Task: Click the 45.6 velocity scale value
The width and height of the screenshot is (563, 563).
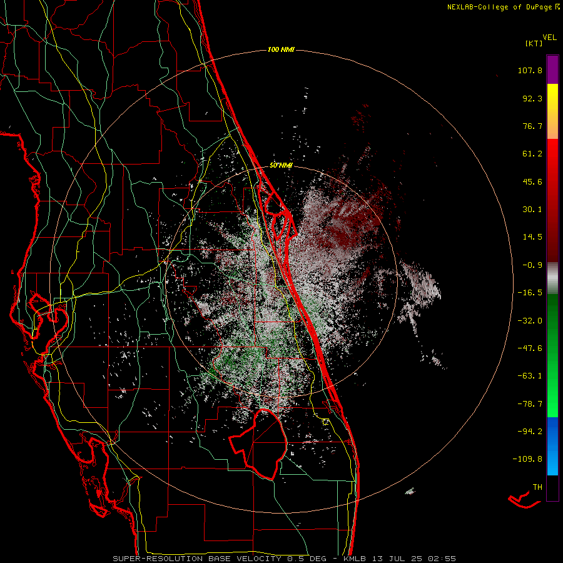Action: [x=532, y=181]
